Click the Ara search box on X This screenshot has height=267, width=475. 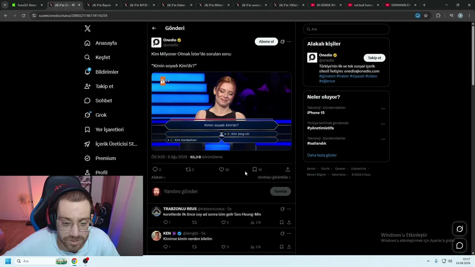coord(346,29)
